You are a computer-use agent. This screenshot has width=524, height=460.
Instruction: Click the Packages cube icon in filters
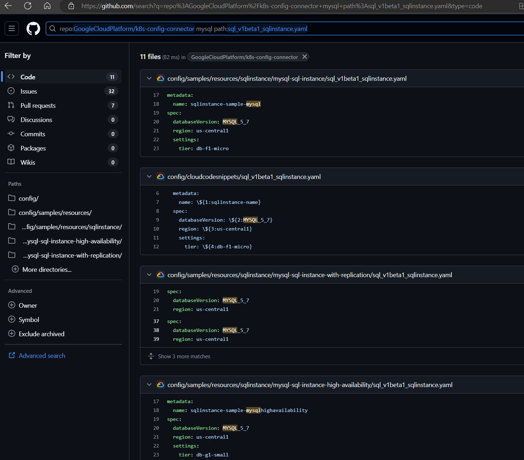[11, 148]
